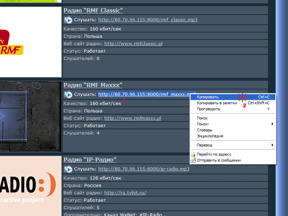Visit http://www.rmfclassic.pl website link
This screenshot has height=216, width=288.
(x=133, y=44)
